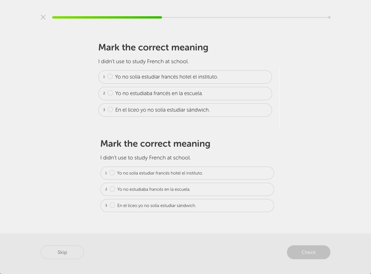
Task: Click the Check button
Action: pos(308,252)
